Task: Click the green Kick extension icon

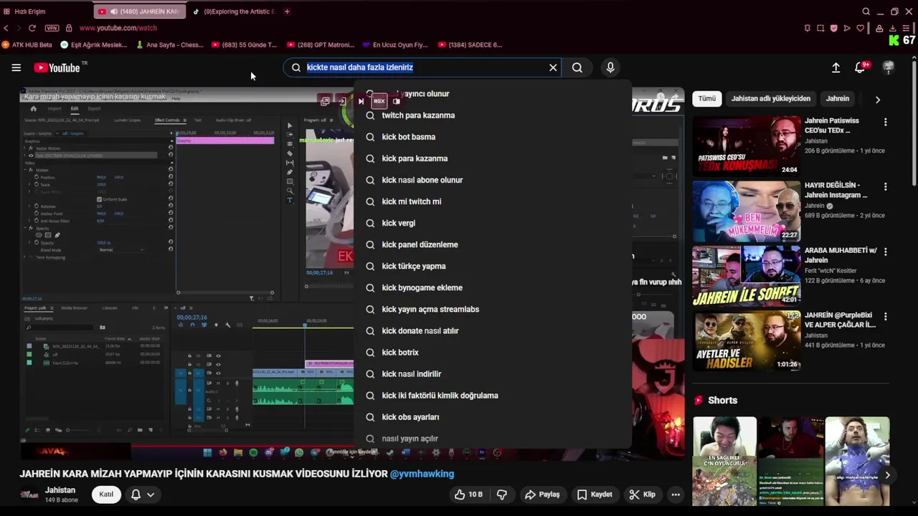Action: click(894, 41)
